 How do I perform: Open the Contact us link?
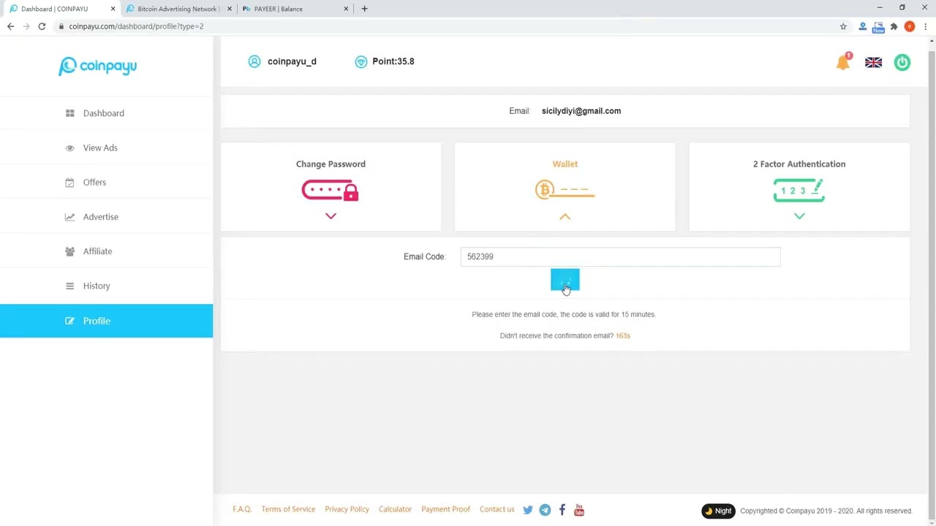click(497, 509)
